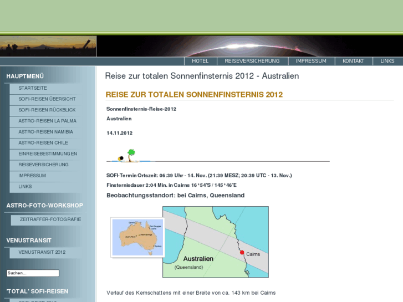Click the Suchen search input field
Screen dimensions: 403x302
click(33, 273)
